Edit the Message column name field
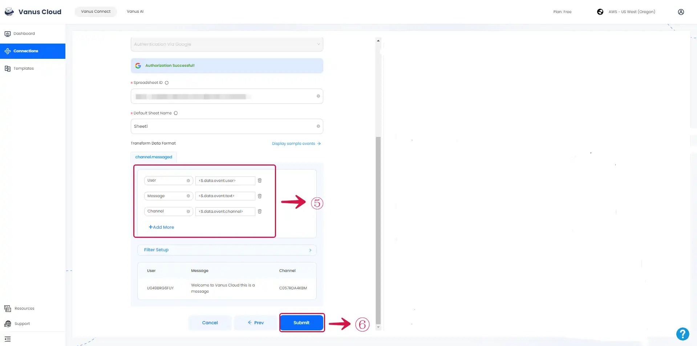Image resolution: width=697 pixels, height=346 pixels. (169, 196)
